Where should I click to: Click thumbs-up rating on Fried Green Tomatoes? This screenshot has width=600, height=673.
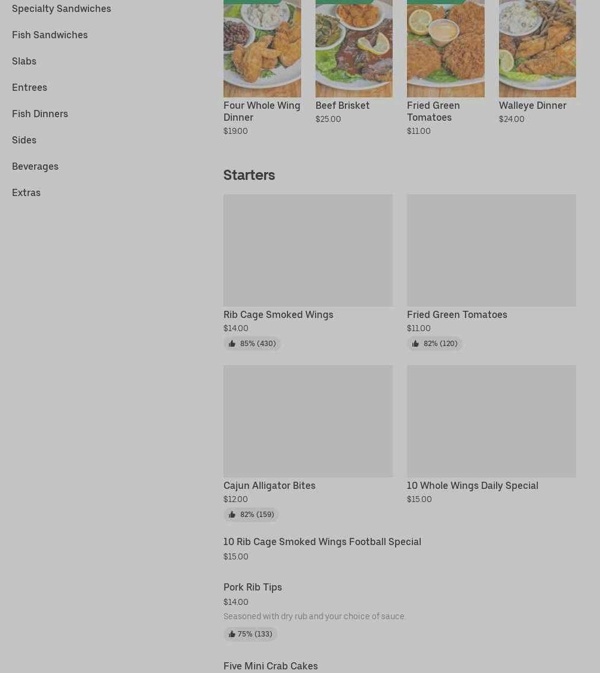click(x=434, y=343)
